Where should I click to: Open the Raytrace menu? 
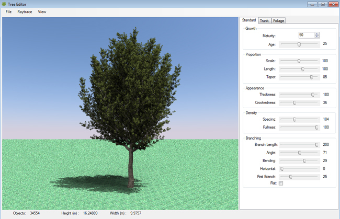click(x=24, y=11)
